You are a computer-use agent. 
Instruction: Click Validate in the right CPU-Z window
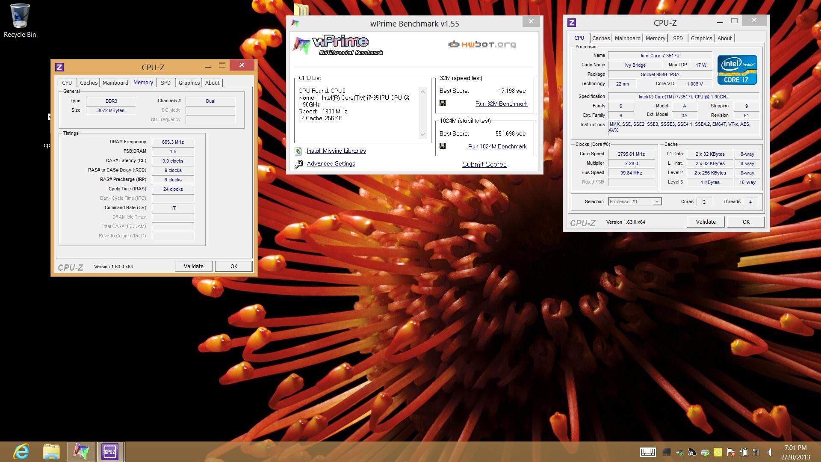[706, 222]
